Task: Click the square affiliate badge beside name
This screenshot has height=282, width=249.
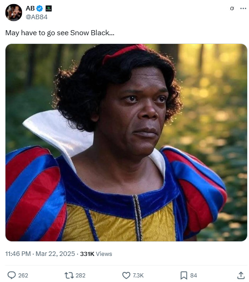Action: tap(48, 8)
